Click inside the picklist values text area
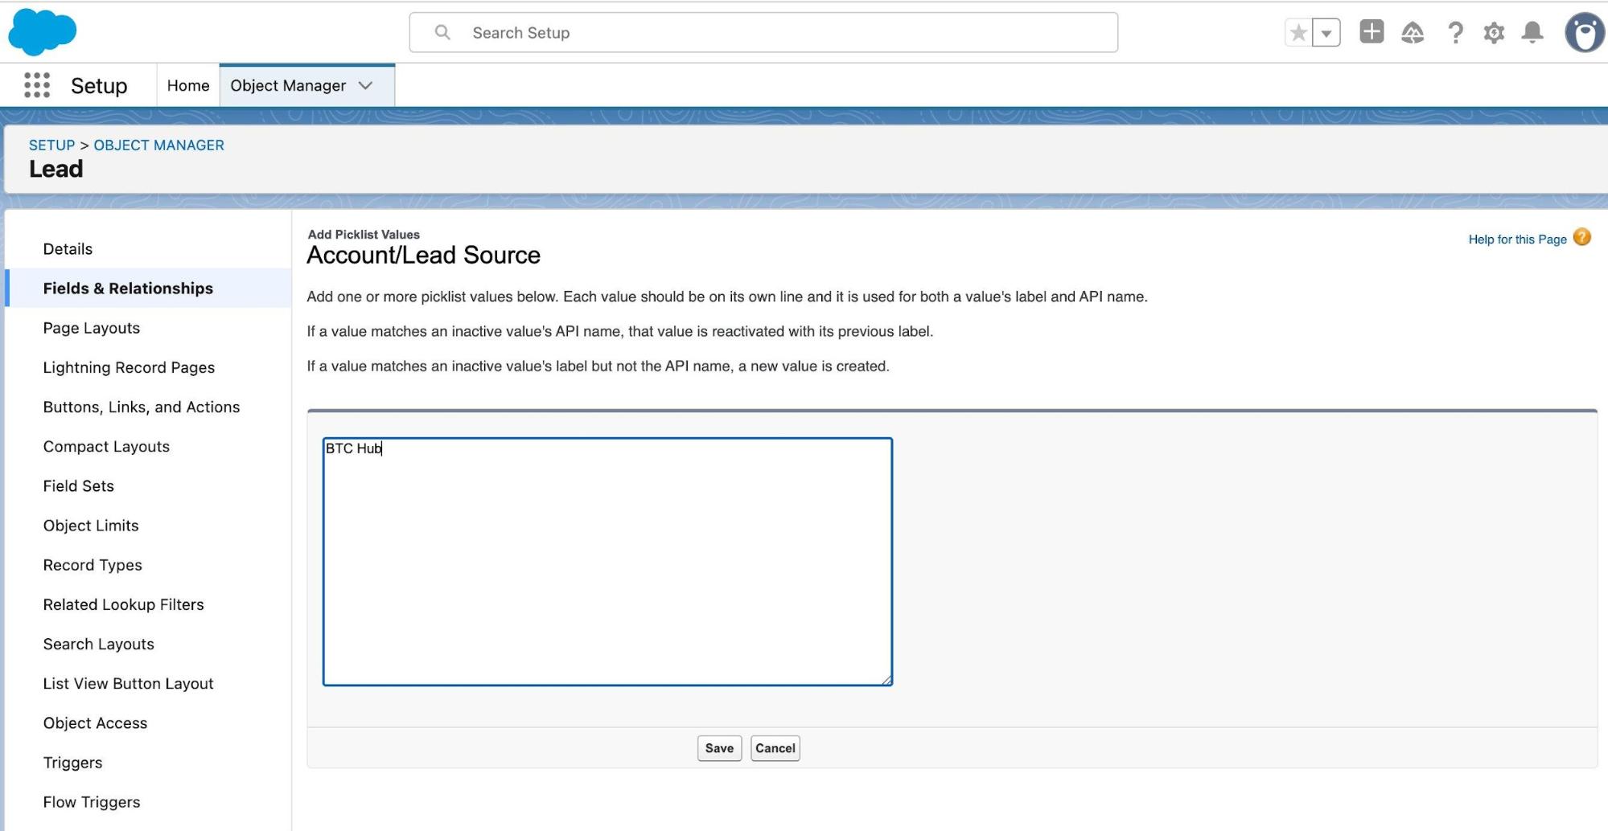Image resolution: width=1608 pixels, height=831 pixels. pos(607,561)
